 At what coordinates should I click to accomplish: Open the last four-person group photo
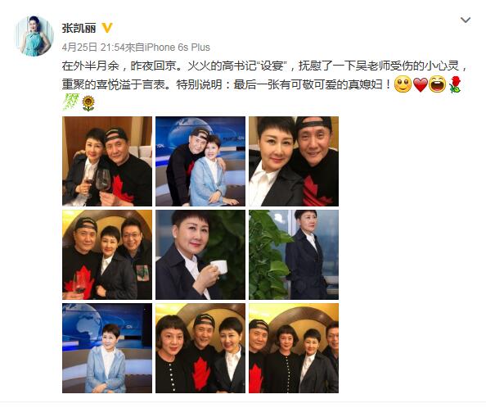tap(294, 348)
